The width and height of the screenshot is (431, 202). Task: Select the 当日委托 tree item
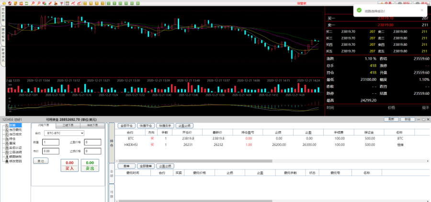(x=15, y=129)
